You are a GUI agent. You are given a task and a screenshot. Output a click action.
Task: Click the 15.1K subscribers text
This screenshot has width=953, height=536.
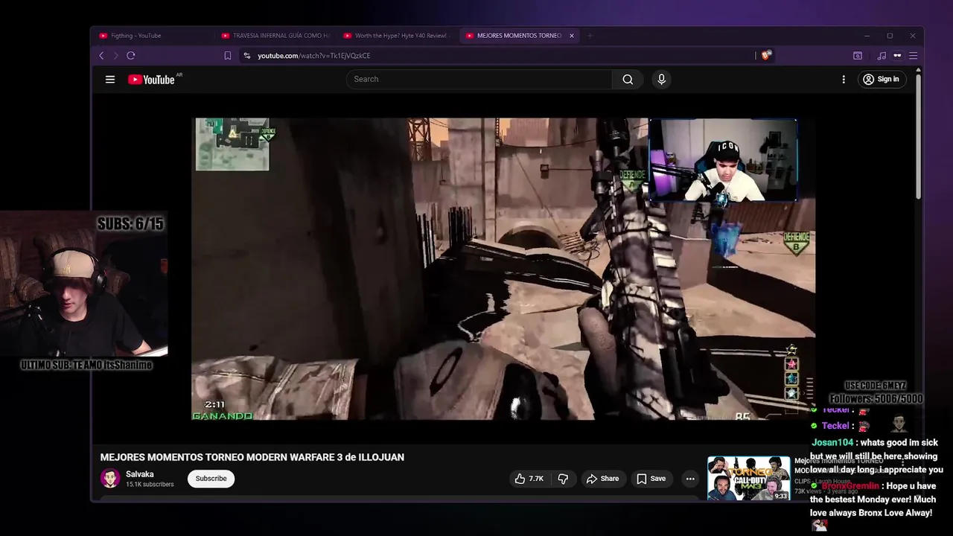[x=150, y=485]
